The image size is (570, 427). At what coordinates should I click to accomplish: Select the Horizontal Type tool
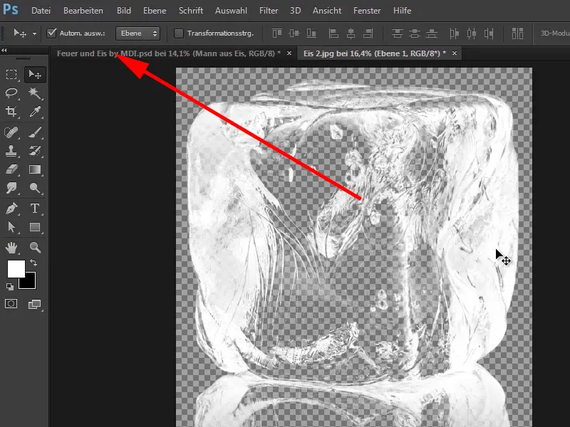pos(35,209)
